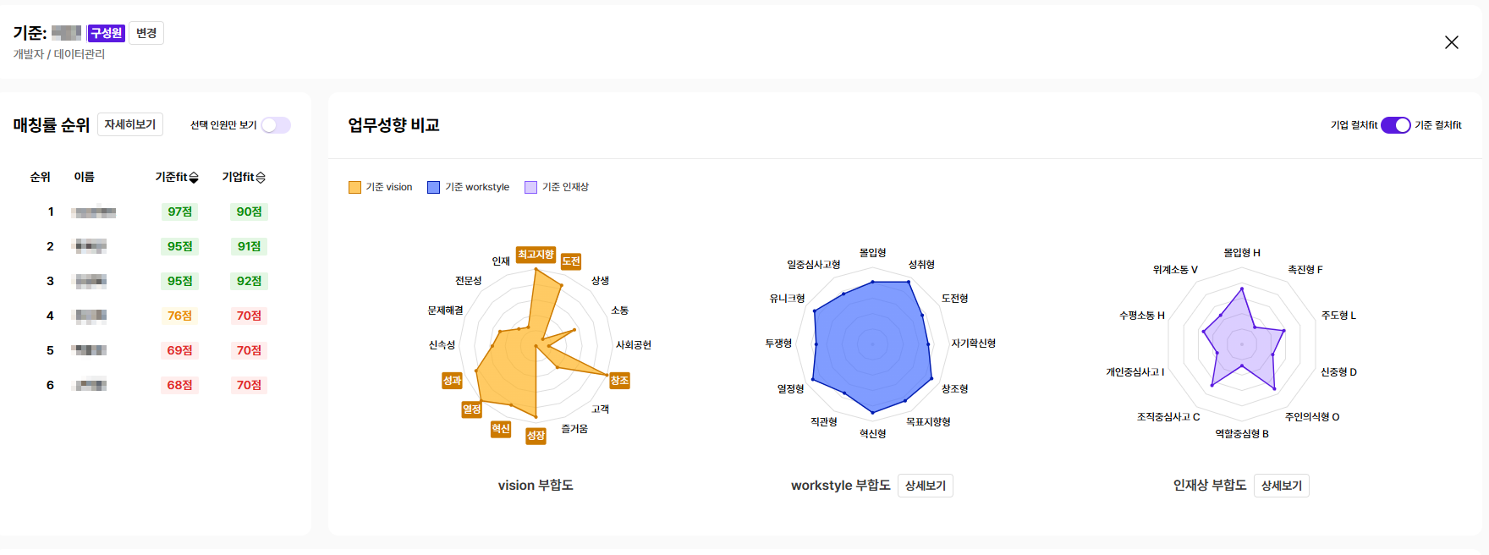Click the 변경 button next to 구성원

point(146,33)
